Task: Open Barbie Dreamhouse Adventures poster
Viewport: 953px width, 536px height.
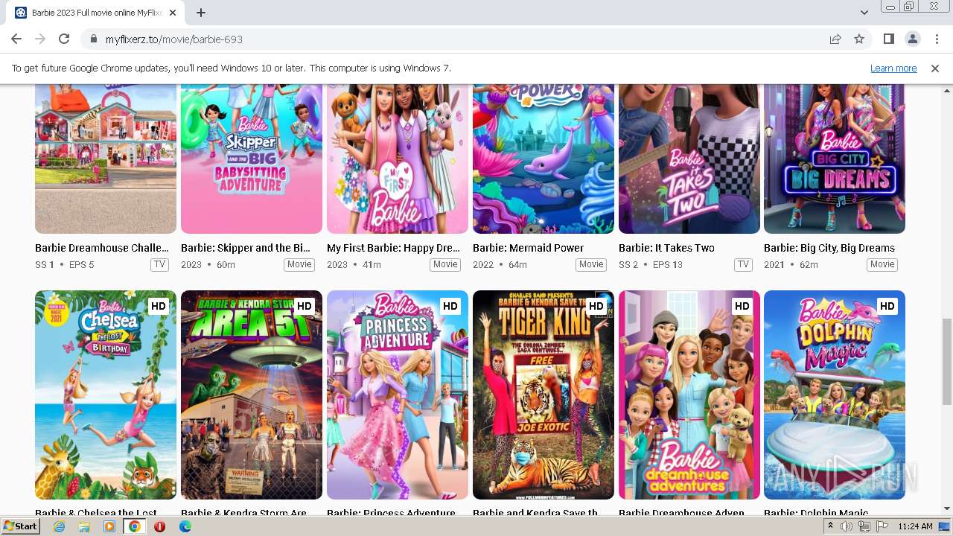Action: click(x=689, y=395)
